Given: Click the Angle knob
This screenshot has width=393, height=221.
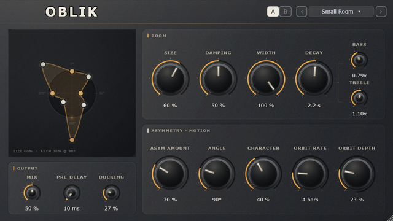Looking at the screenshot, I should click(217, 173).
